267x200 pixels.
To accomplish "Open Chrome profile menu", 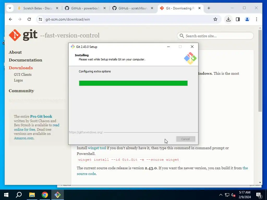I will (247, 19).
